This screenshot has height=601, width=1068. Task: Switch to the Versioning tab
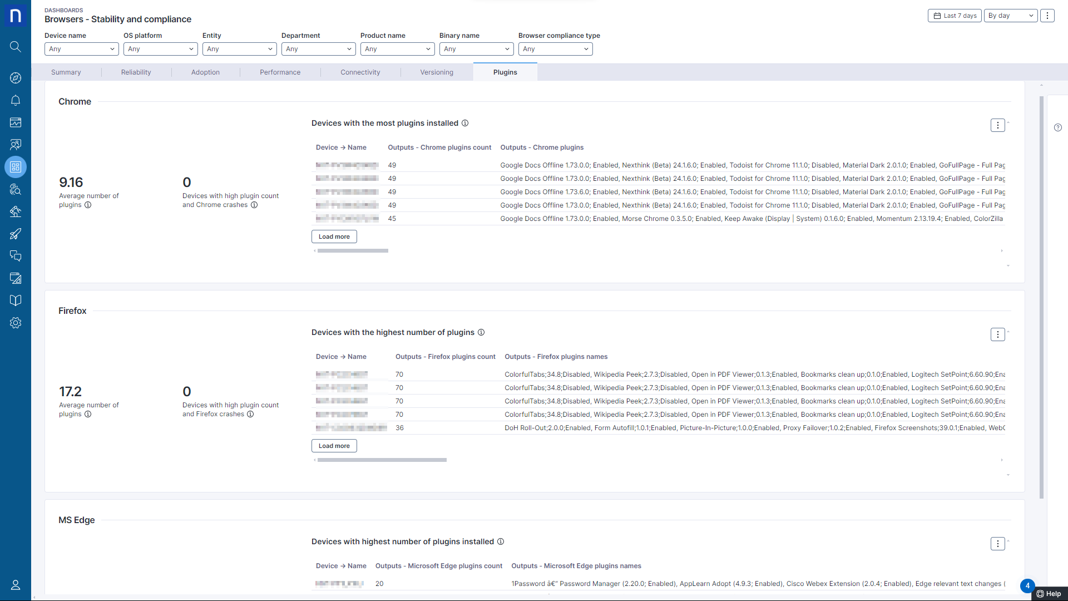(x=437, y=72)
